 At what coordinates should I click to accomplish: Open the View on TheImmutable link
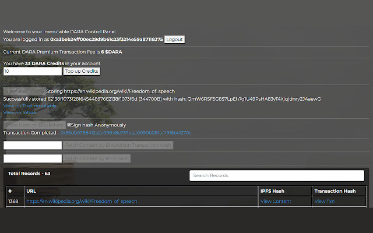30,105
